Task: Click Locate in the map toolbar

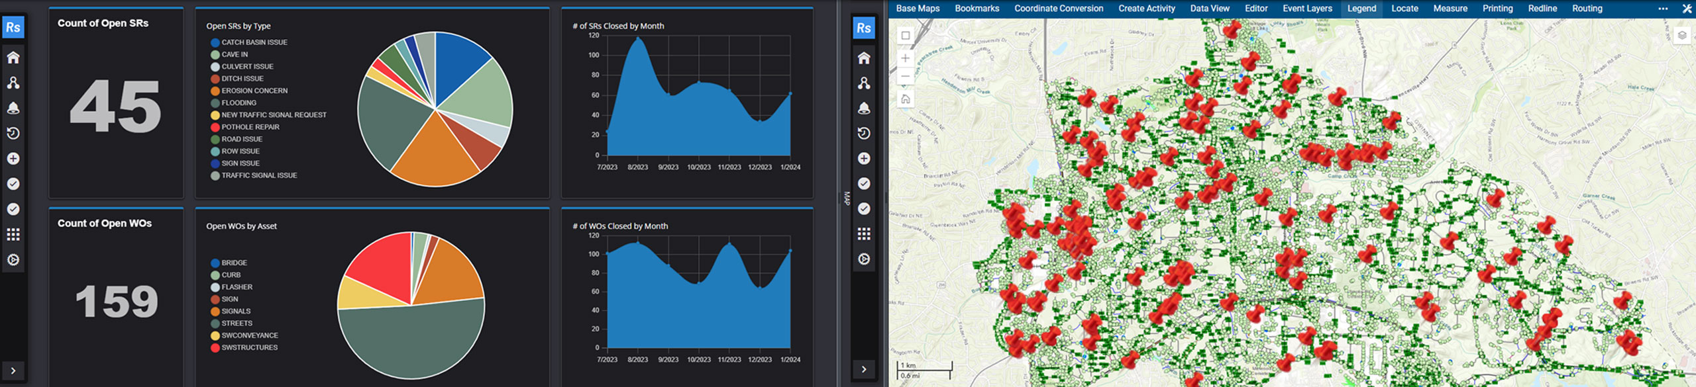Action: tap(1404, 9)
